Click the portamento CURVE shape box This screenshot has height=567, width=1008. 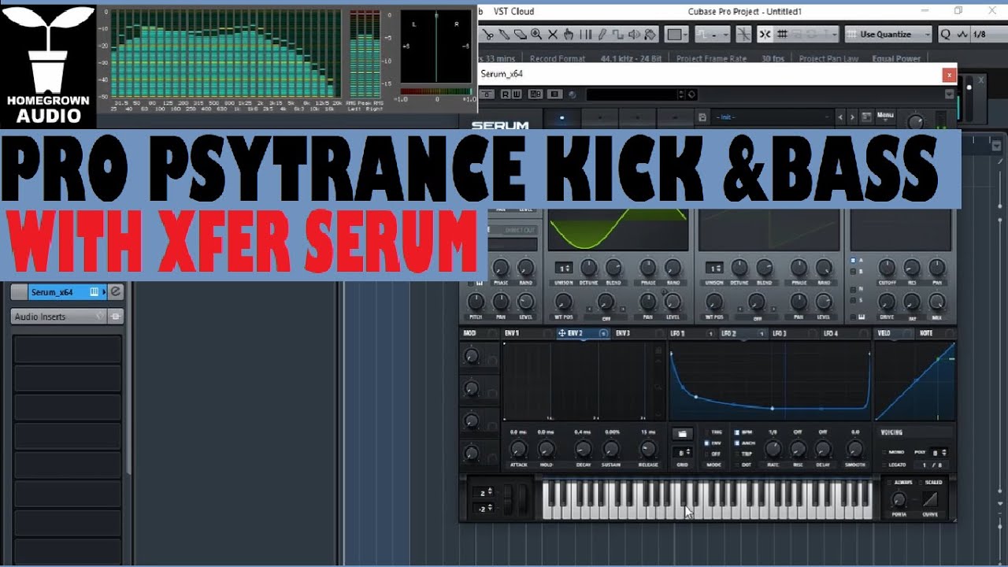coord(930,499)
